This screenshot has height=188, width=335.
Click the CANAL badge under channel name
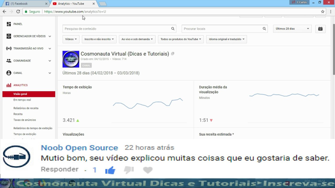(x=86, y=66)
